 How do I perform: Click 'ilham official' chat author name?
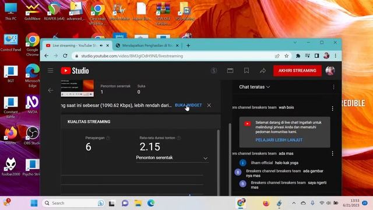click(x=262, y=163)
